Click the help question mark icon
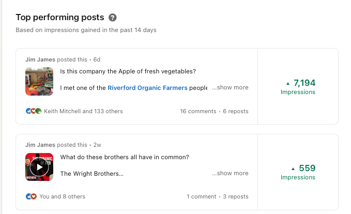This screenshot has height=214, width=351. [x=113, y=18]
